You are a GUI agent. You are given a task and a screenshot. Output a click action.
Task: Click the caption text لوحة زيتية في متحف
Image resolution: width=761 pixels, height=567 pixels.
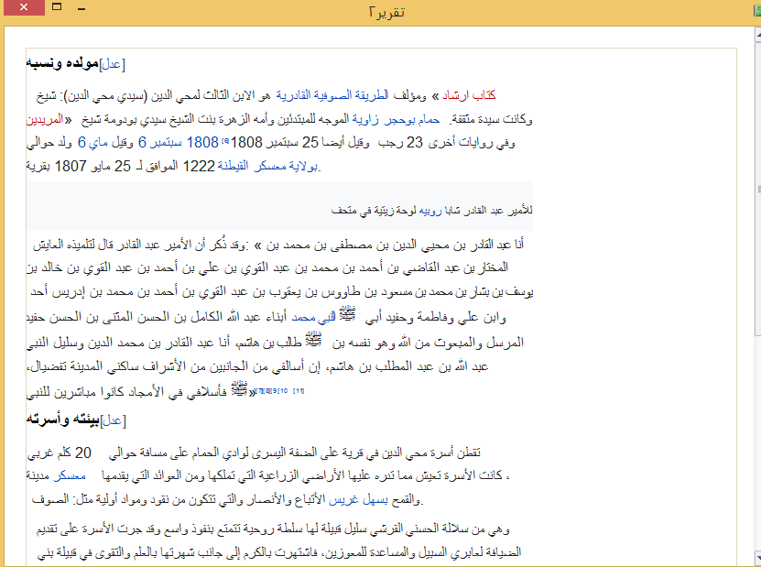(x=372, y=211)
